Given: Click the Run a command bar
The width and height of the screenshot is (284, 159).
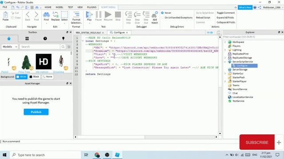Looking at the screenshot, I should [x=119, y=141].
